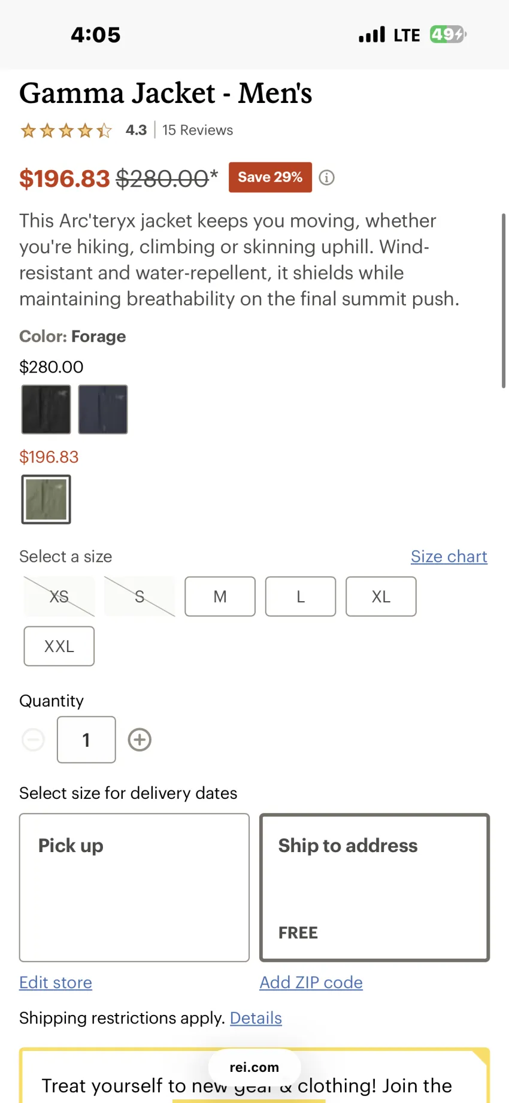This screenshot has width=509, height=1103.
Task: Tap the price info icon beside Save 29%
Action: (326, 177)
